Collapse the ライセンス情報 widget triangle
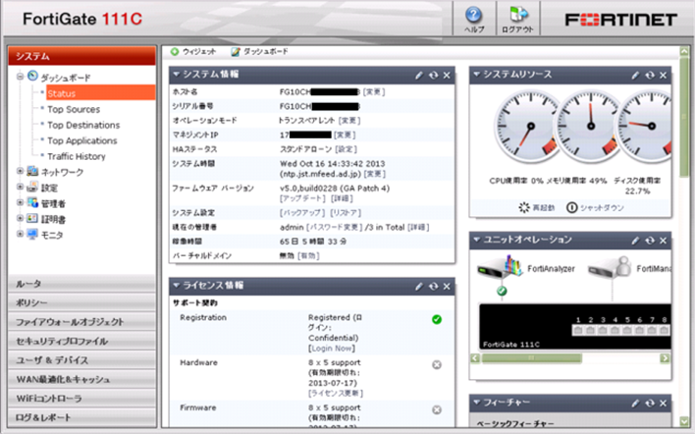The image size is (695, 434). 177,285
